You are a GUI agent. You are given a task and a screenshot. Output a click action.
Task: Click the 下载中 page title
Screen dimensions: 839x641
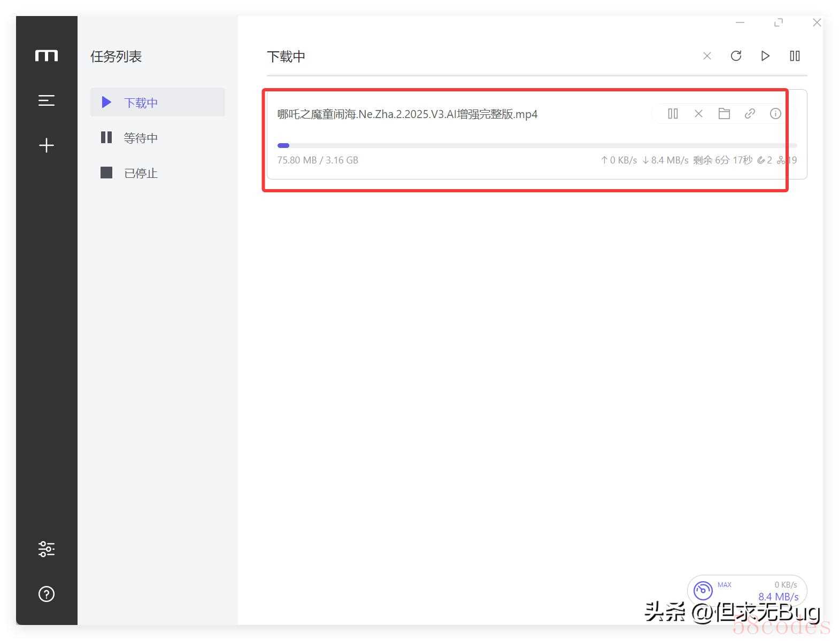pos(286,57)
